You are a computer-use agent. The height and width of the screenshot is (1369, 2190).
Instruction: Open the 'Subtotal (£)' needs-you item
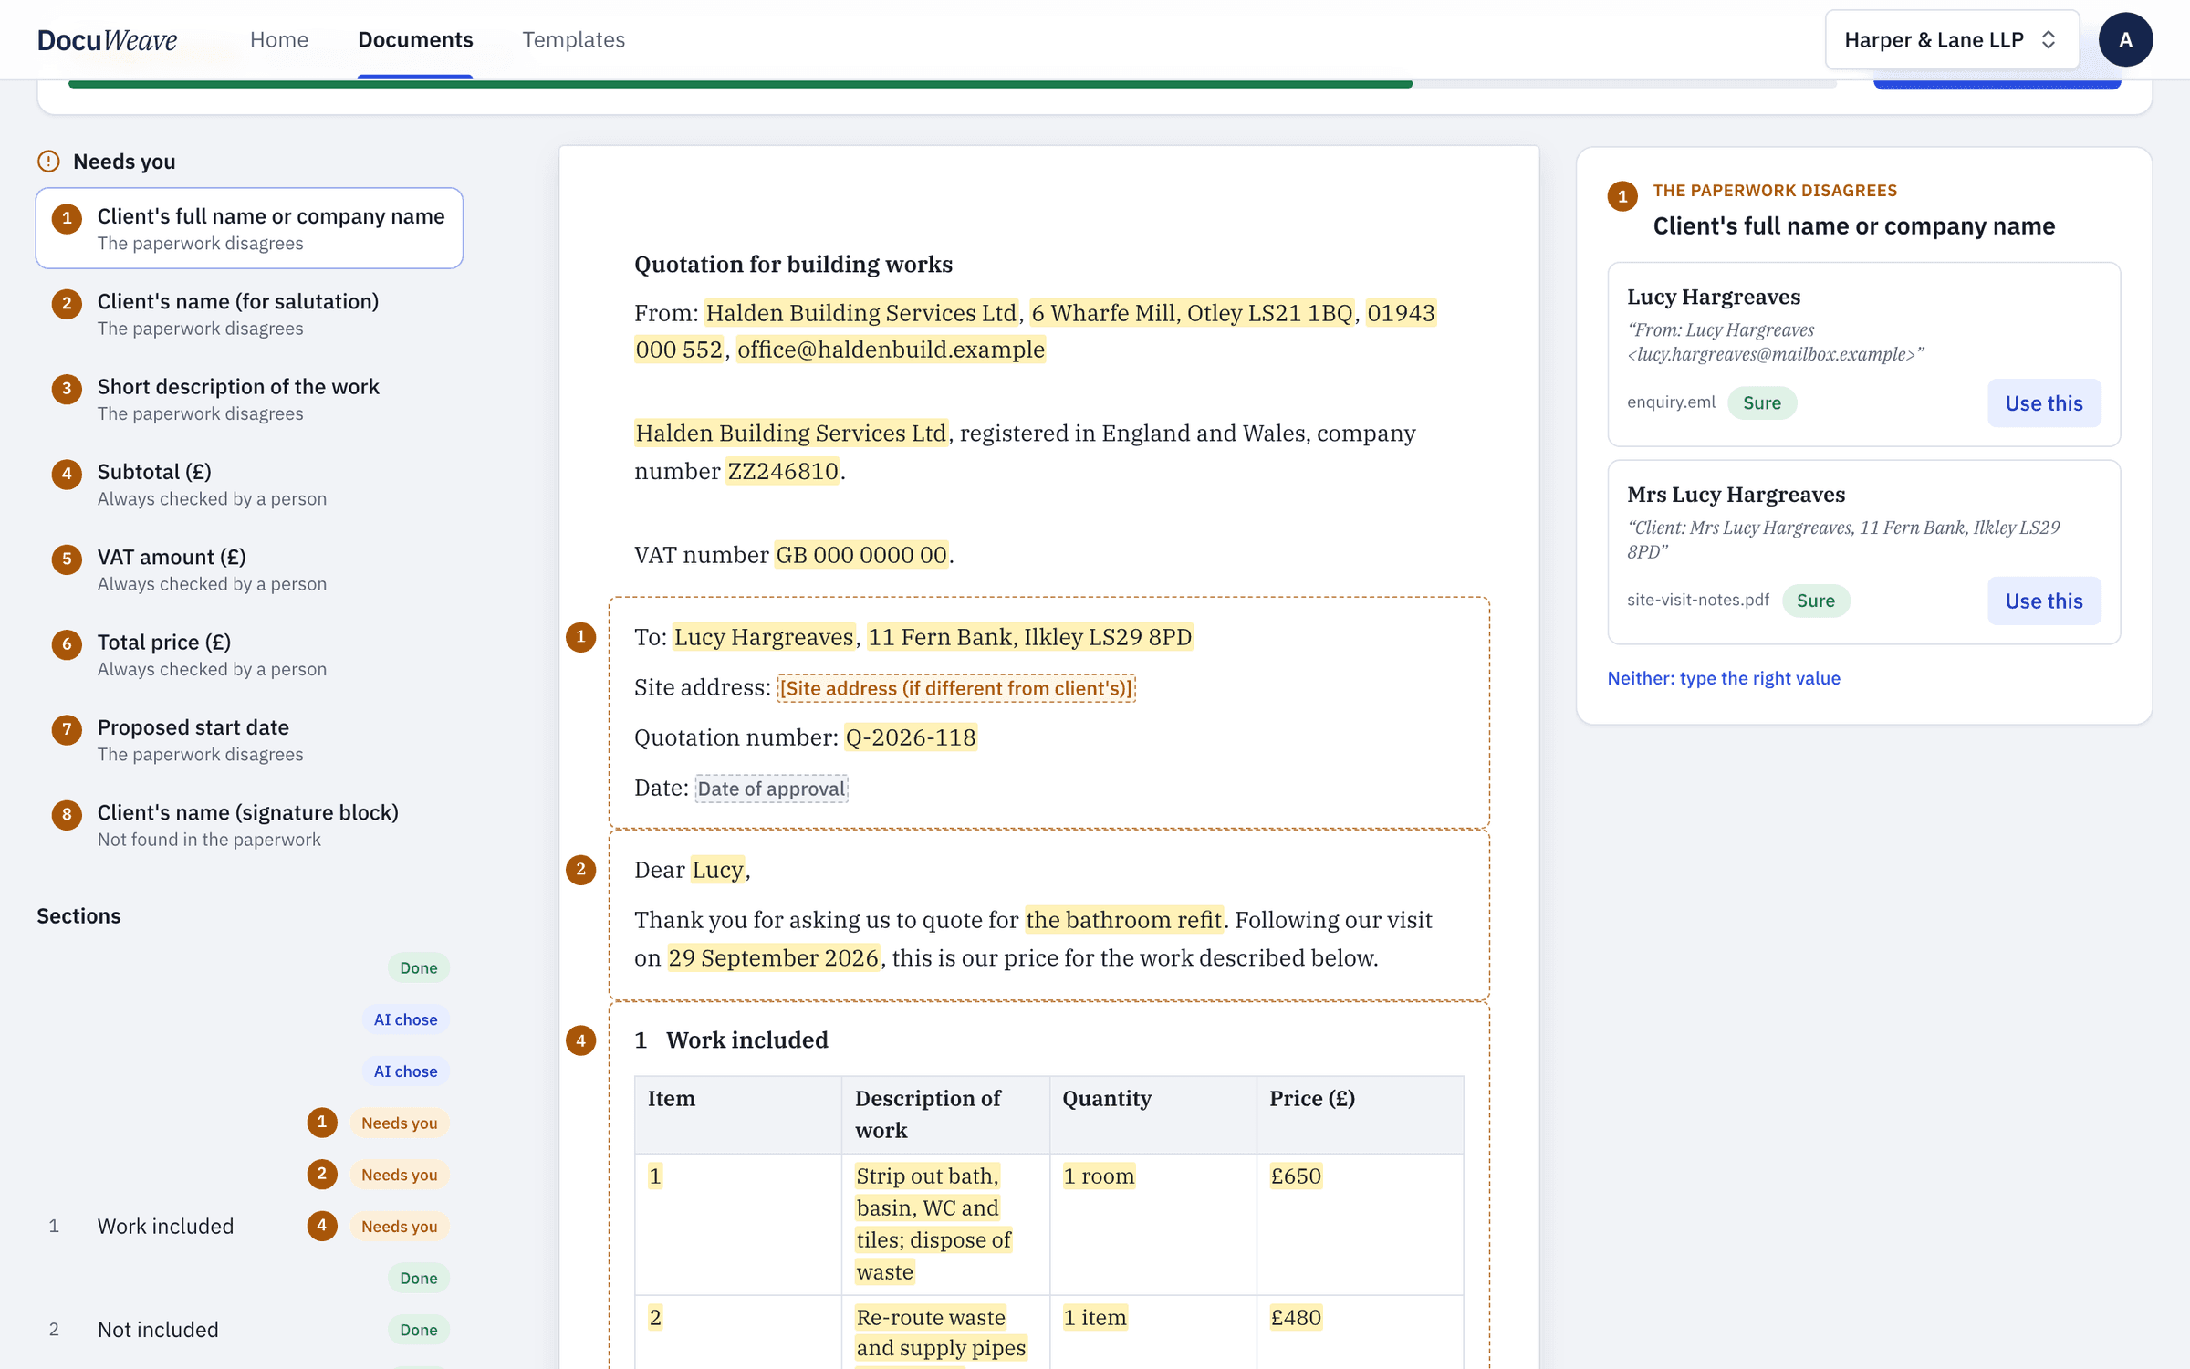(249, 484)
